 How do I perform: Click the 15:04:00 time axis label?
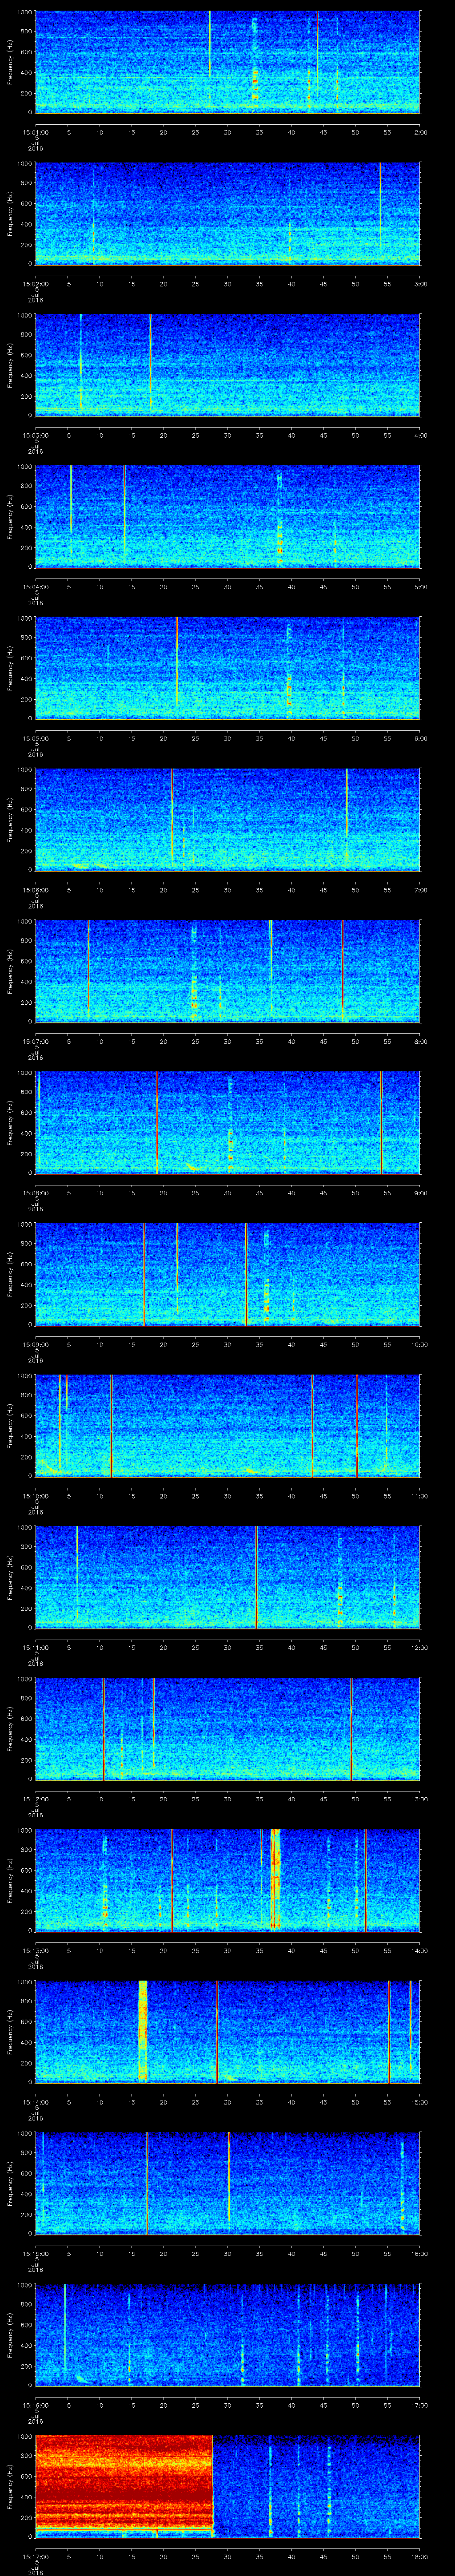[x=35, y=587]
